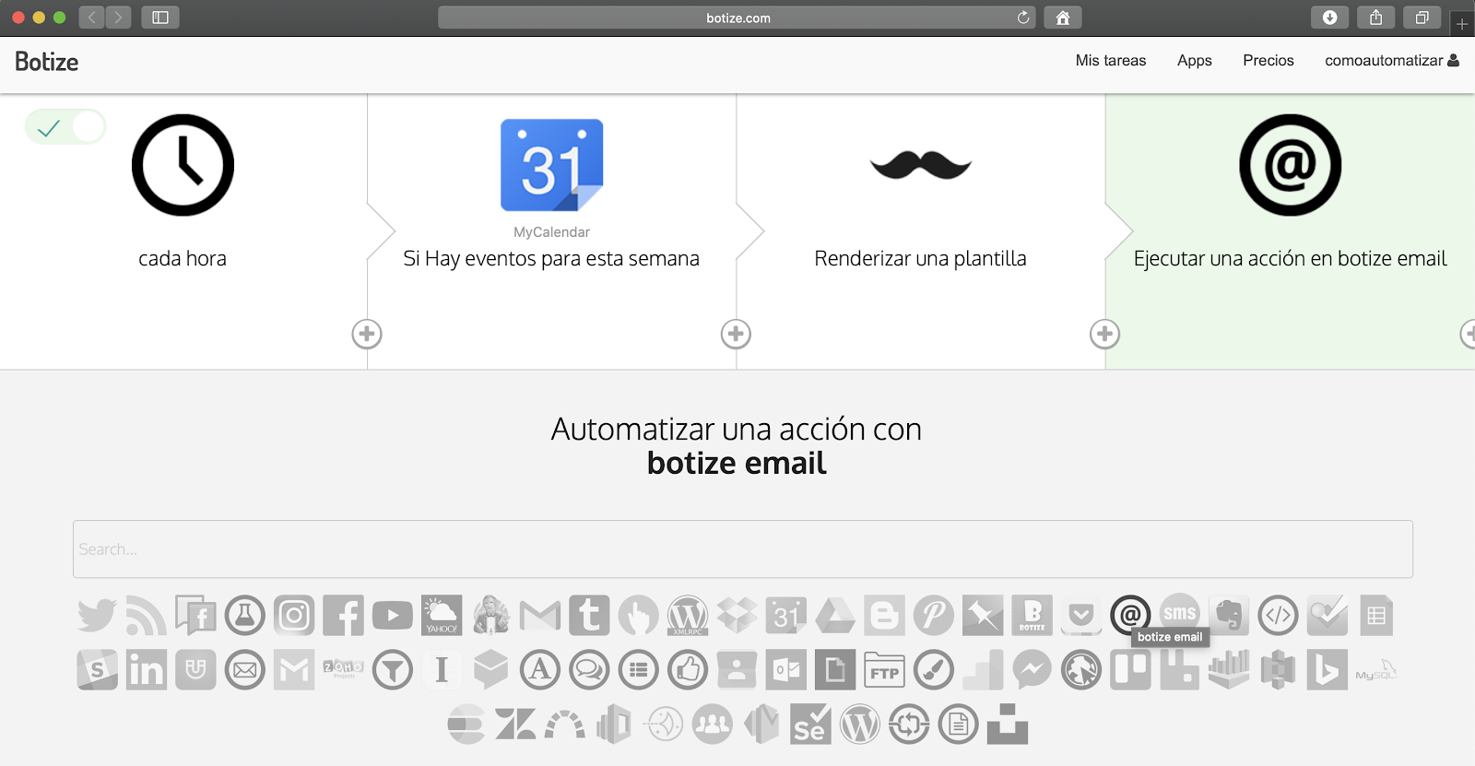Select the Unsplash app icon

pyautogui.click(x=1008, y=725)
